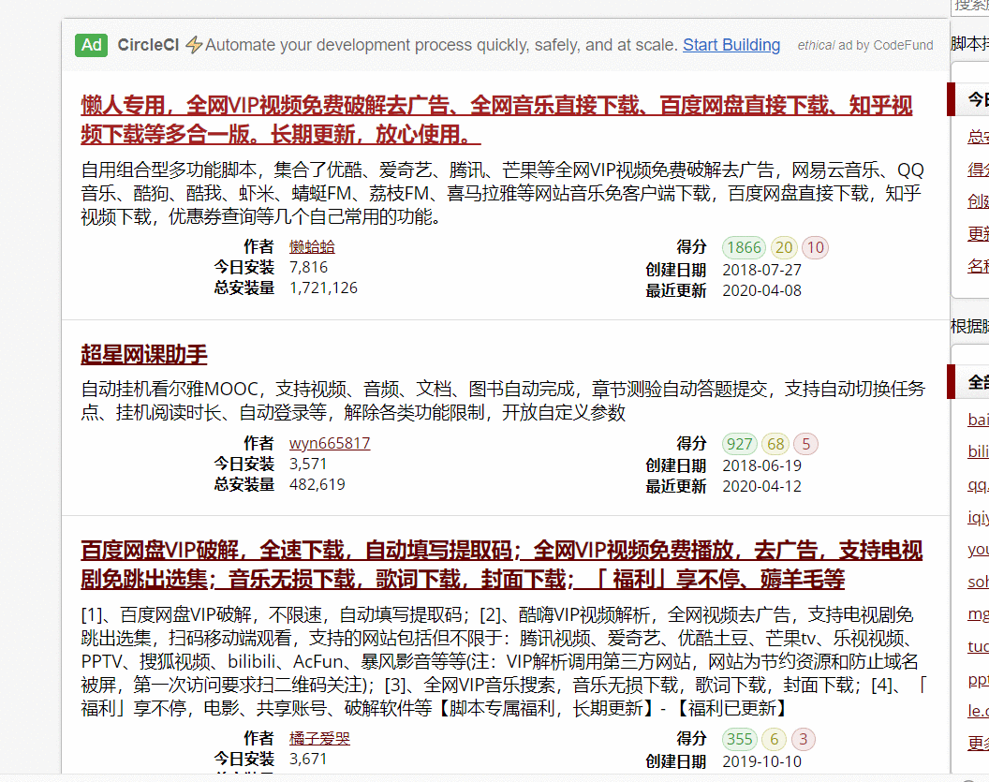Select today's installs value 3,671
This screenshot has width=989, height=782.
click(x=308, y=760)
